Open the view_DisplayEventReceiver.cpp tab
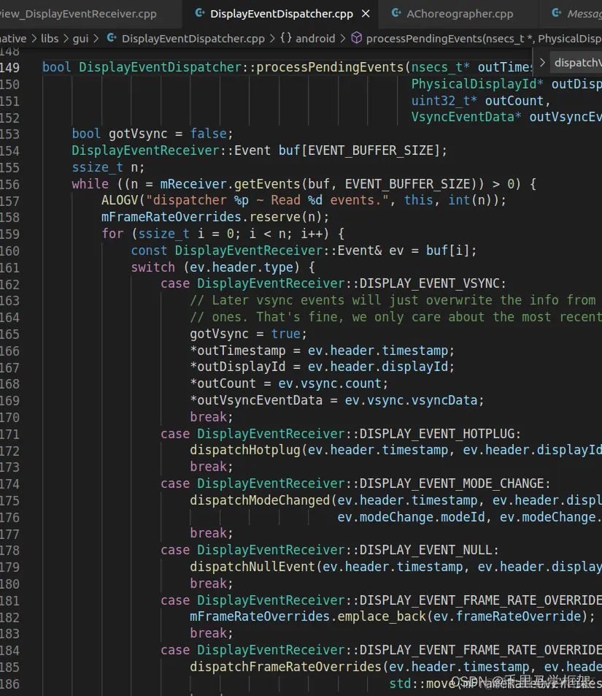Viewport: 602px width, 696px height. (x=78, y=14)
